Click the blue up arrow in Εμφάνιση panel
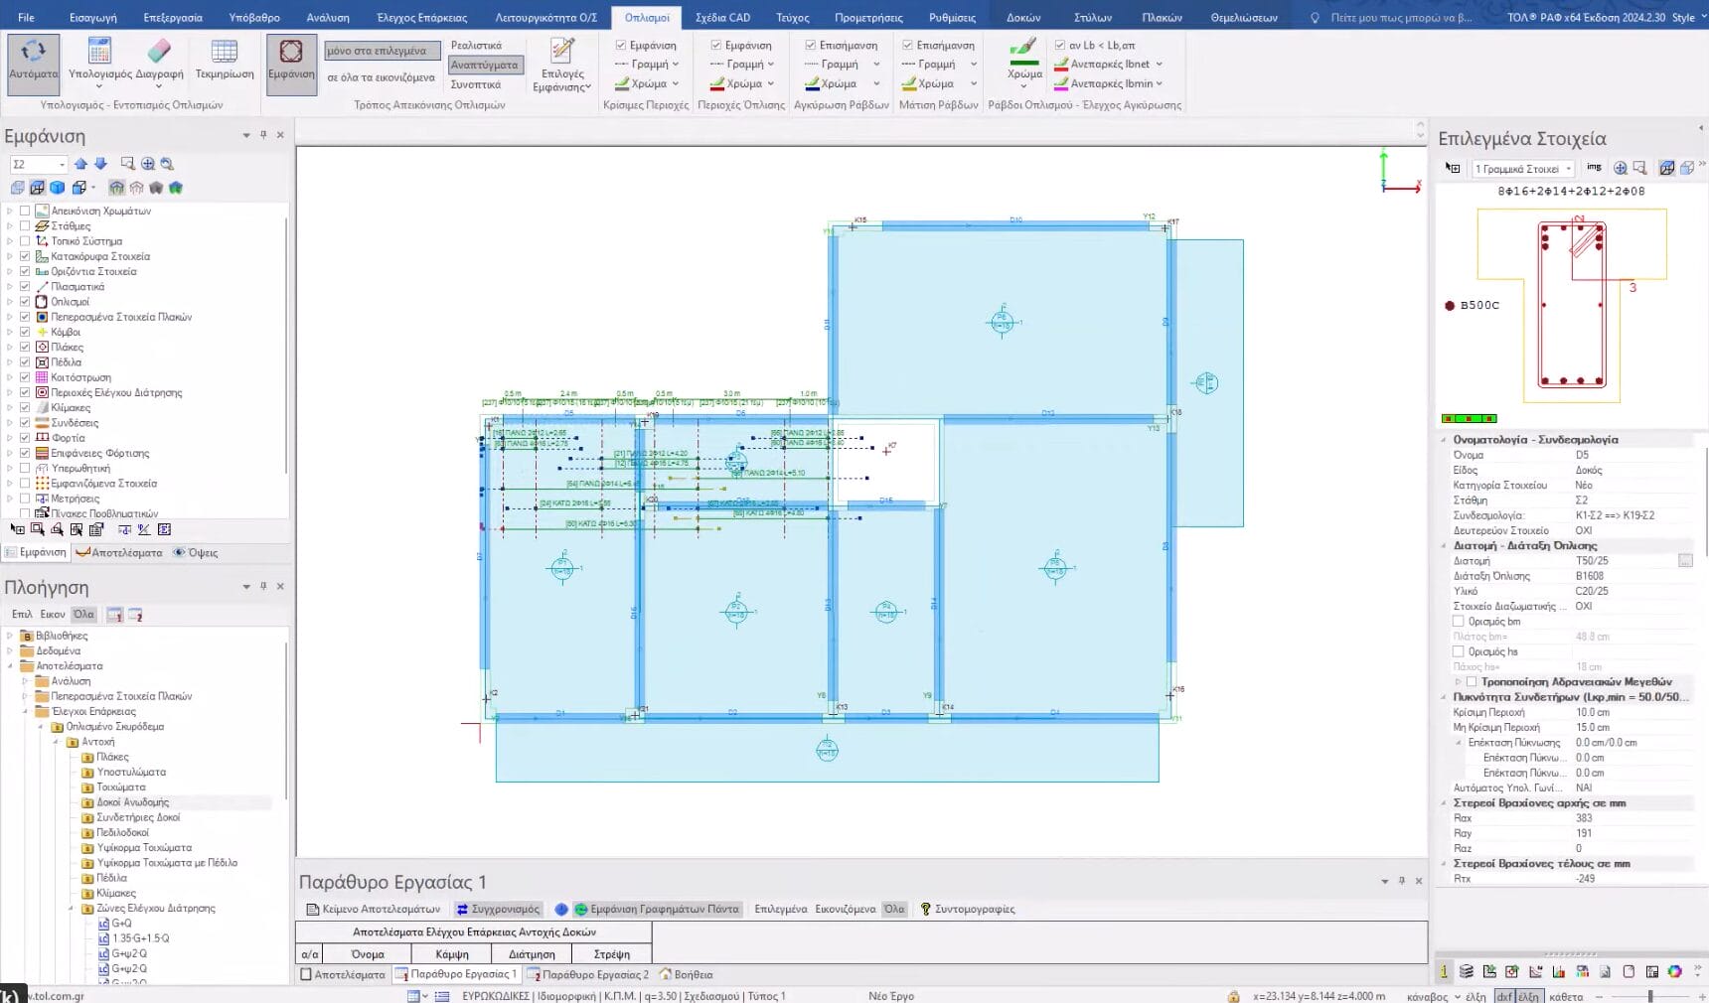 80,164
